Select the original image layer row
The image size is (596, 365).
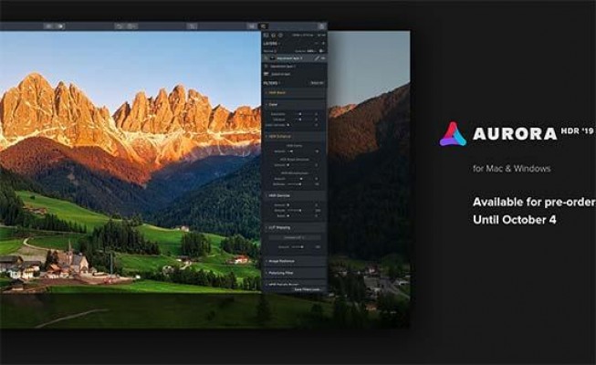tap(294, 74)
